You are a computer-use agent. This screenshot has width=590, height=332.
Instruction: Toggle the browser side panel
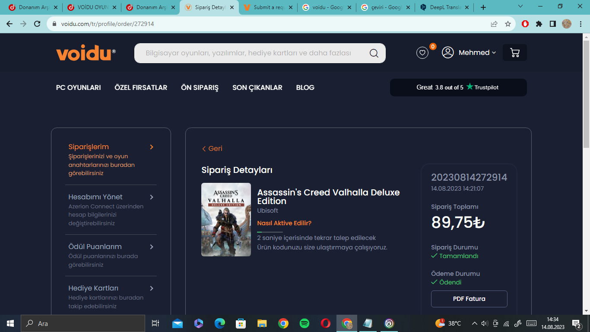[x=553, y=24]
